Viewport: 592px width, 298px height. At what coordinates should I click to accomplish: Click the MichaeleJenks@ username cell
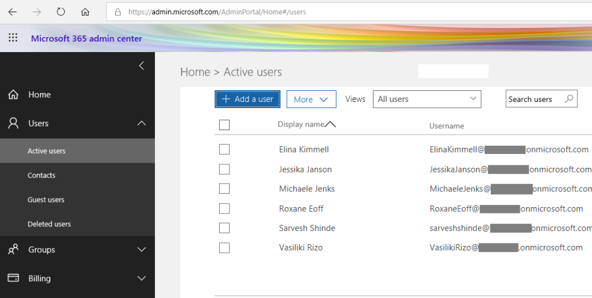click(x=510, y=189)
